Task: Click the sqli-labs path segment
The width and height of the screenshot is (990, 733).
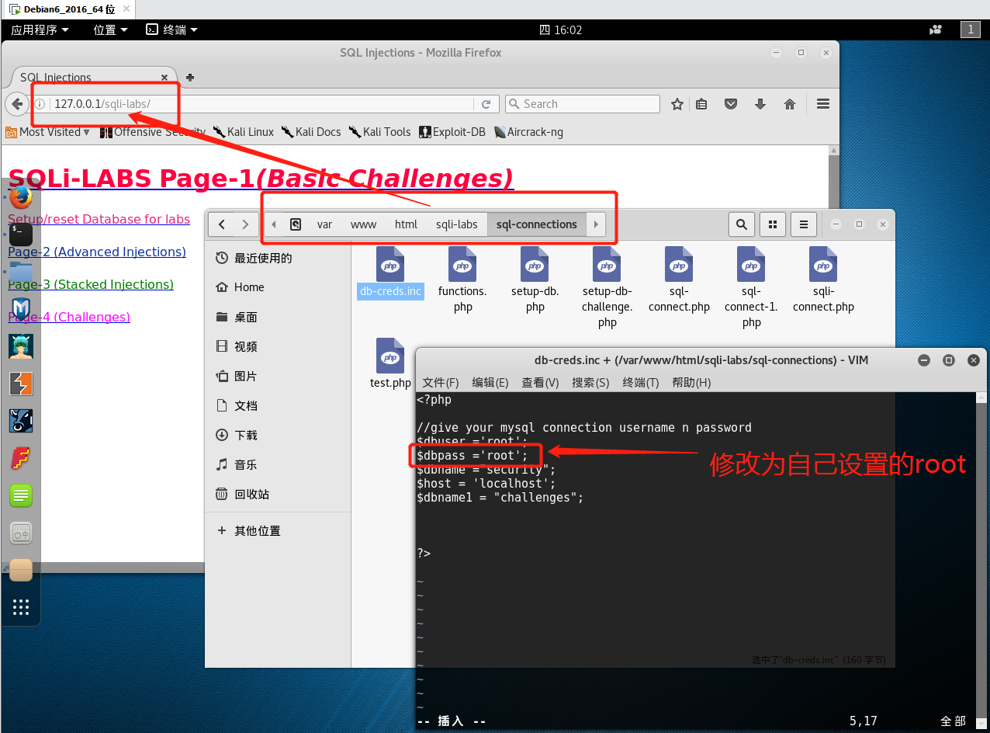Action: 457,224
